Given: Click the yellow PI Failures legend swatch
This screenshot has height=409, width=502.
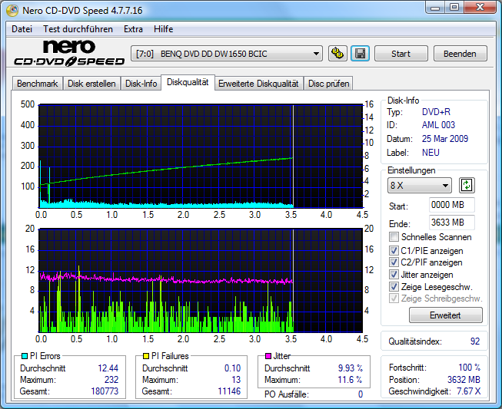Looking at the screenshot, I should point(145,356).
